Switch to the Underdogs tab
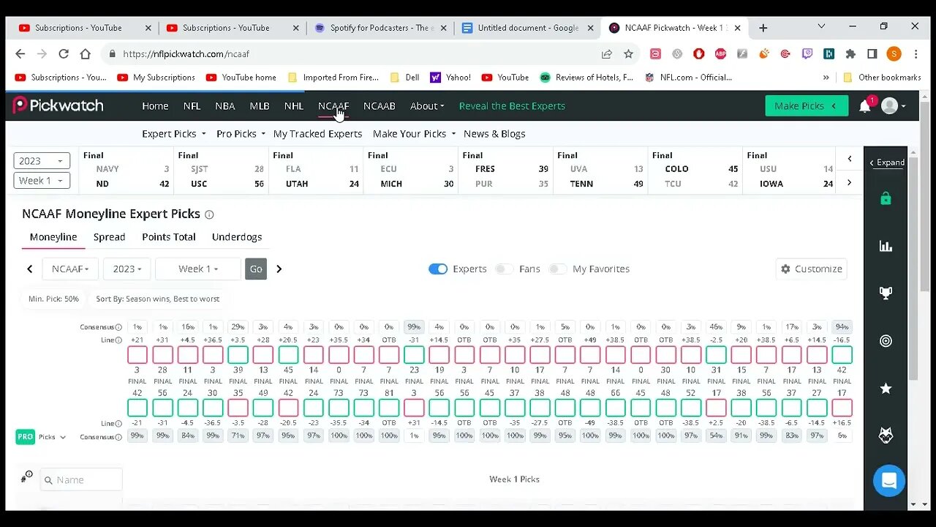This screenshot has height=527, width=936. coord(237,237)
